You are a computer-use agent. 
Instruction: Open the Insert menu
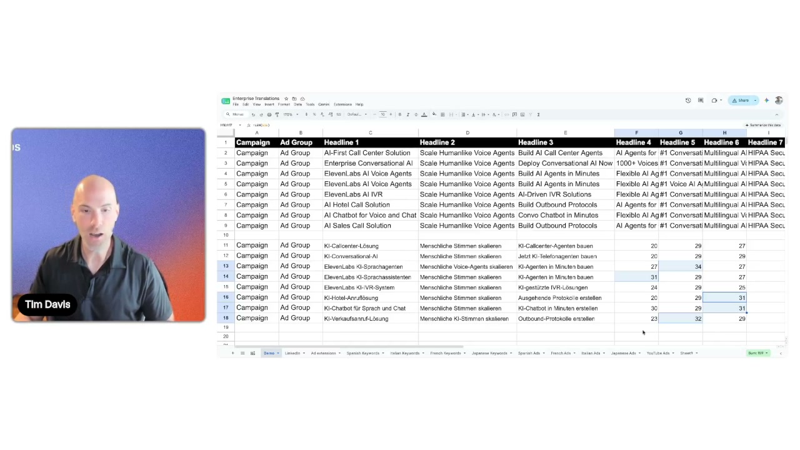[269, 104]
